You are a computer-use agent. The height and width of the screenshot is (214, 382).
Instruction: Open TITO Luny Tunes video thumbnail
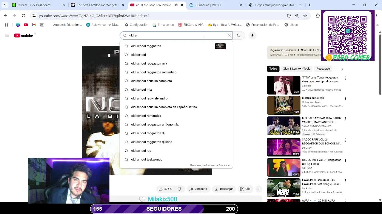point(284,85)
